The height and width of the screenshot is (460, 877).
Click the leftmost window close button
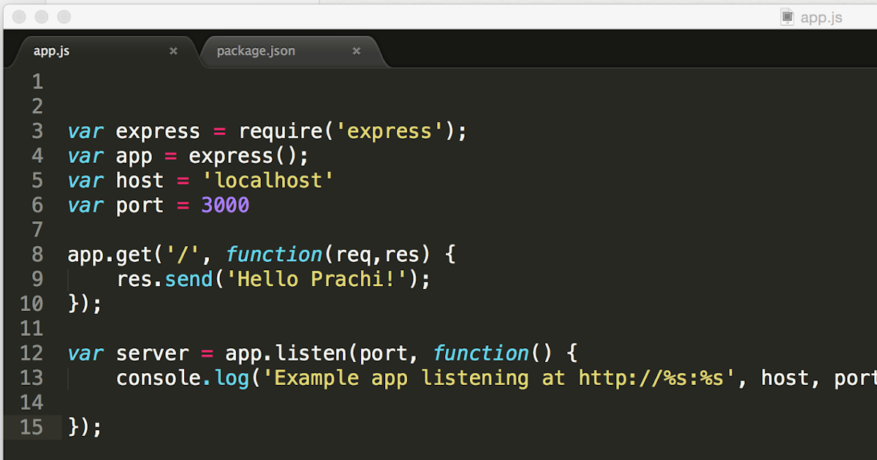[20, 16]
